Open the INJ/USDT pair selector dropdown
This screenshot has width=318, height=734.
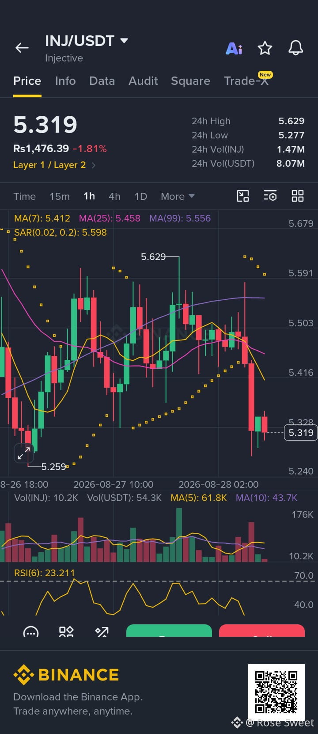tap(87, 41)
